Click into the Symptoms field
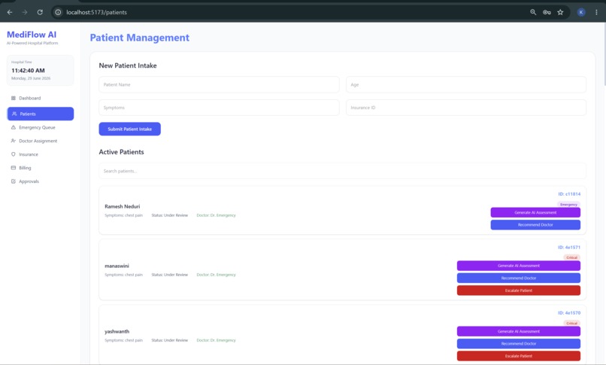Screen dimensions: 606x365 point(219,108)
